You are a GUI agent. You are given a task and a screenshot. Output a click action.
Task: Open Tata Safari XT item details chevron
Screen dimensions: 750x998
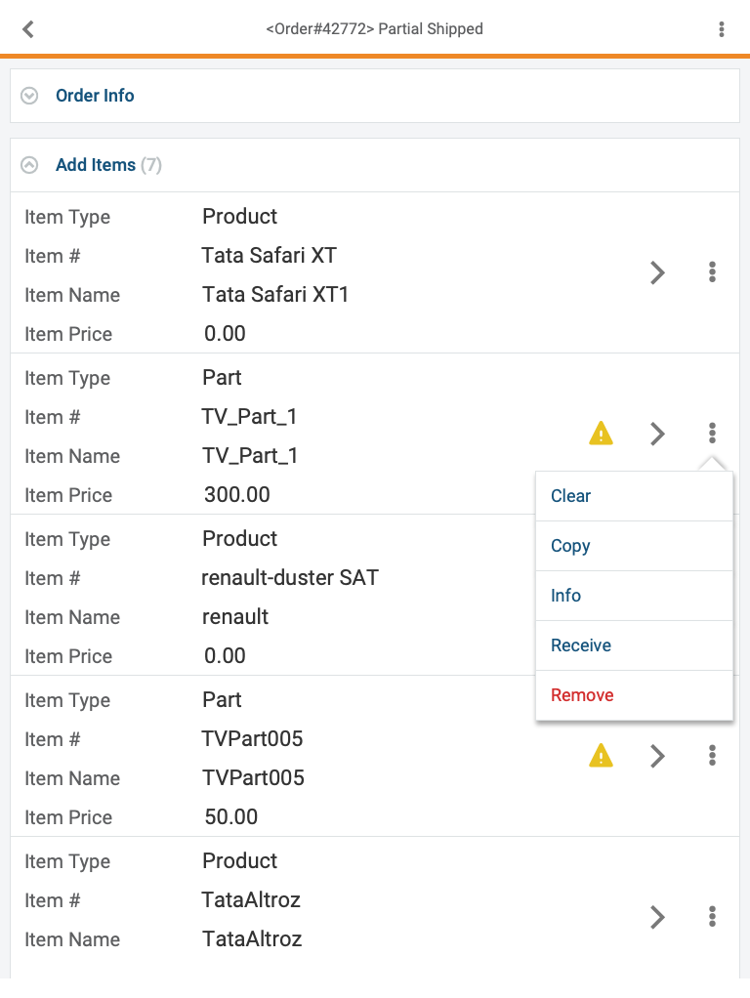(657, 272)
